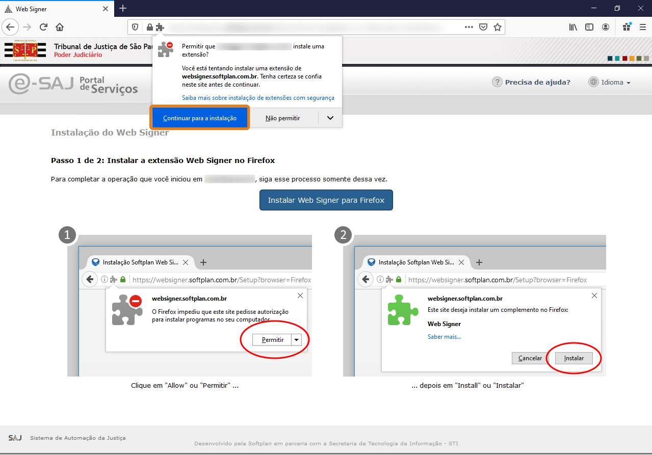Open Firefox Account icon
The height and width of the screenshot is (455, 652).
(606, 27)
